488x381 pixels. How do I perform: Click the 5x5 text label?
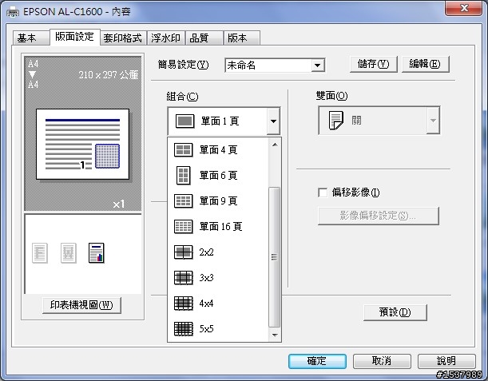pyautogui.click(x=207, y=329)
